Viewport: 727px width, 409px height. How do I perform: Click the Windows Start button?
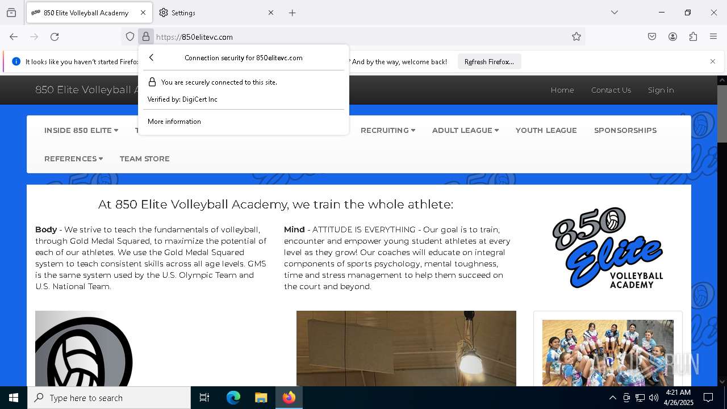(14, 398)
